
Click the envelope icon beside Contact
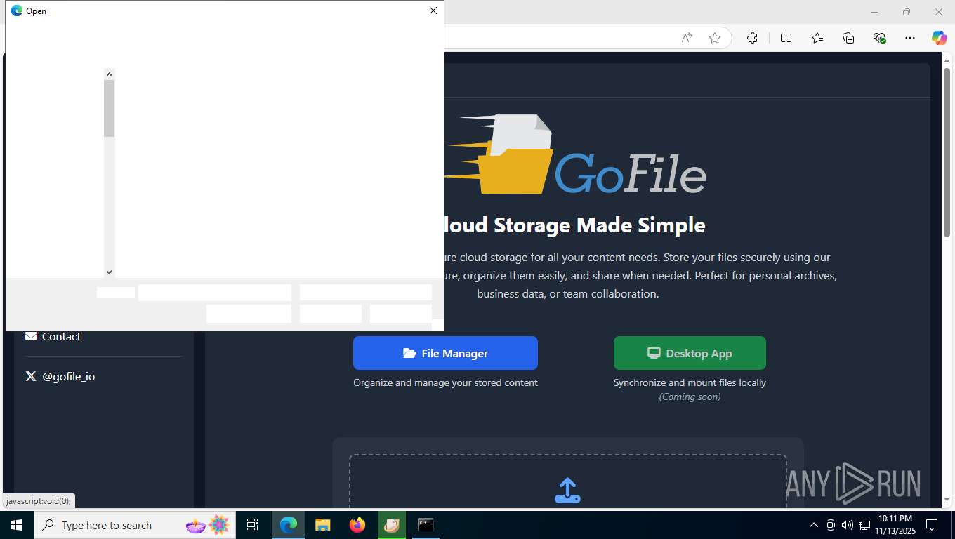pyautogui.click(x=31, y=336)
